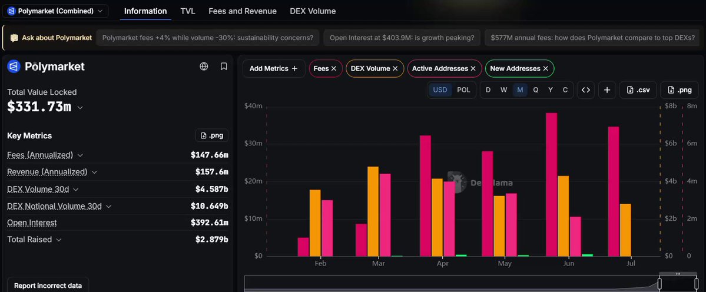Open the Polymarket website globe icon
The image size is (706, 292).
coord(204,67)
